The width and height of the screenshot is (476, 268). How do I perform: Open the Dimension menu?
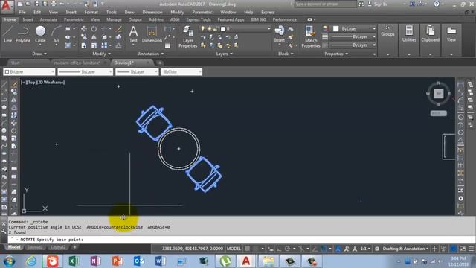point(152,12)
